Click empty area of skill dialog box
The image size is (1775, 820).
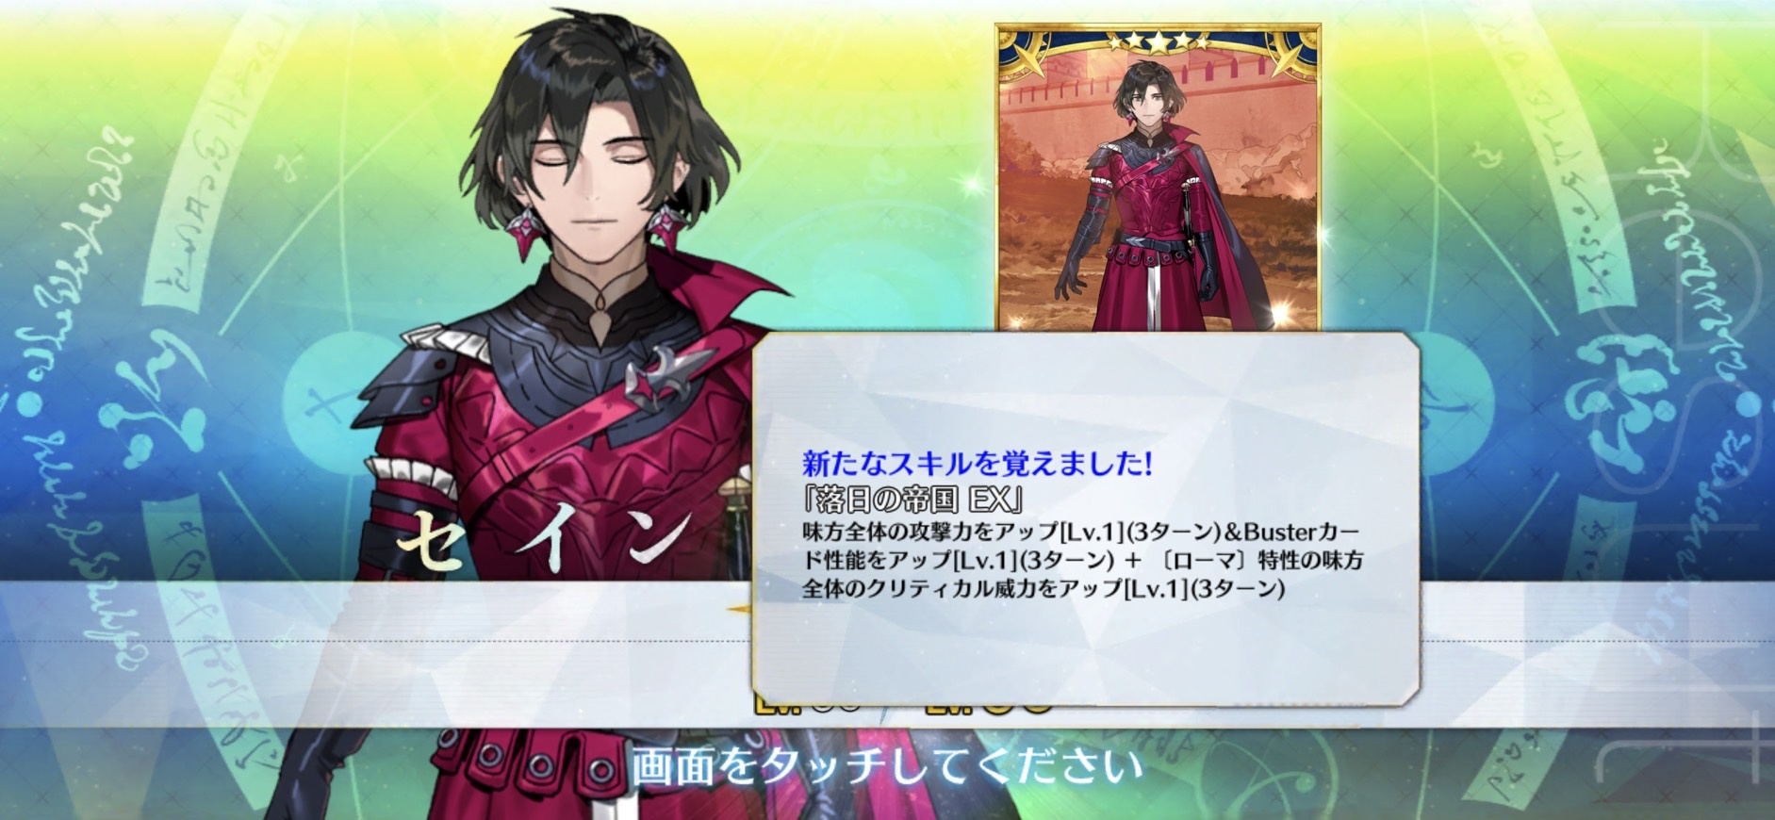1084,650
